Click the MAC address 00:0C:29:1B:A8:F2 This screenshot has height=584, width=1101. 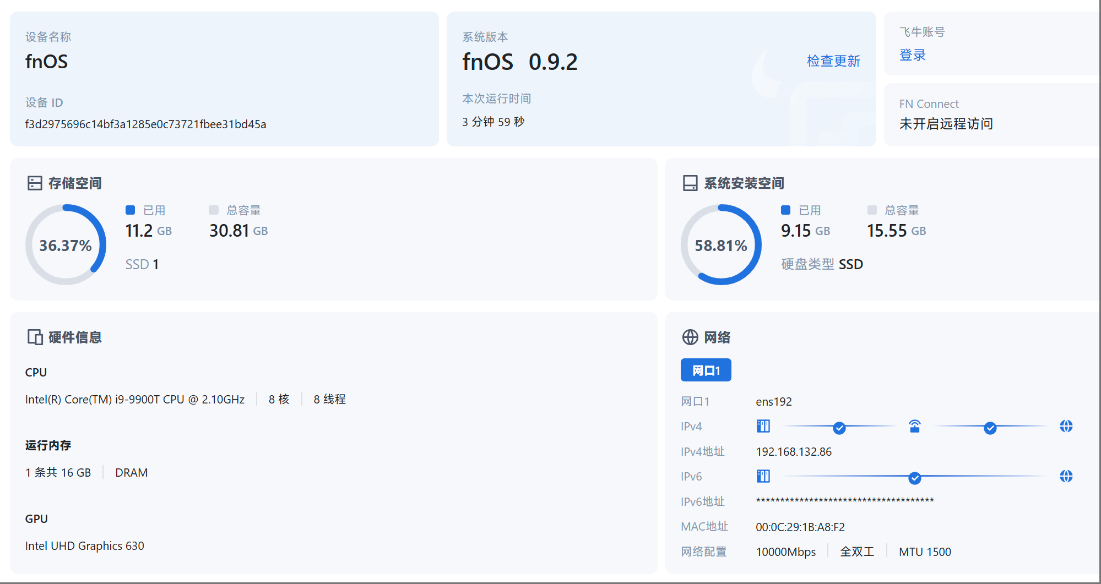click(800, 527)
